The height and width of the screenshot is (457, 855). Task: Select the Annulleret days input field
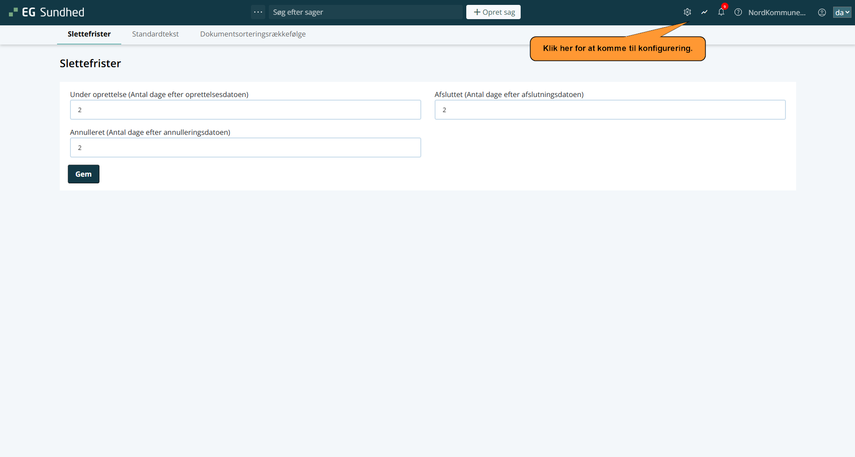[245, 148]
